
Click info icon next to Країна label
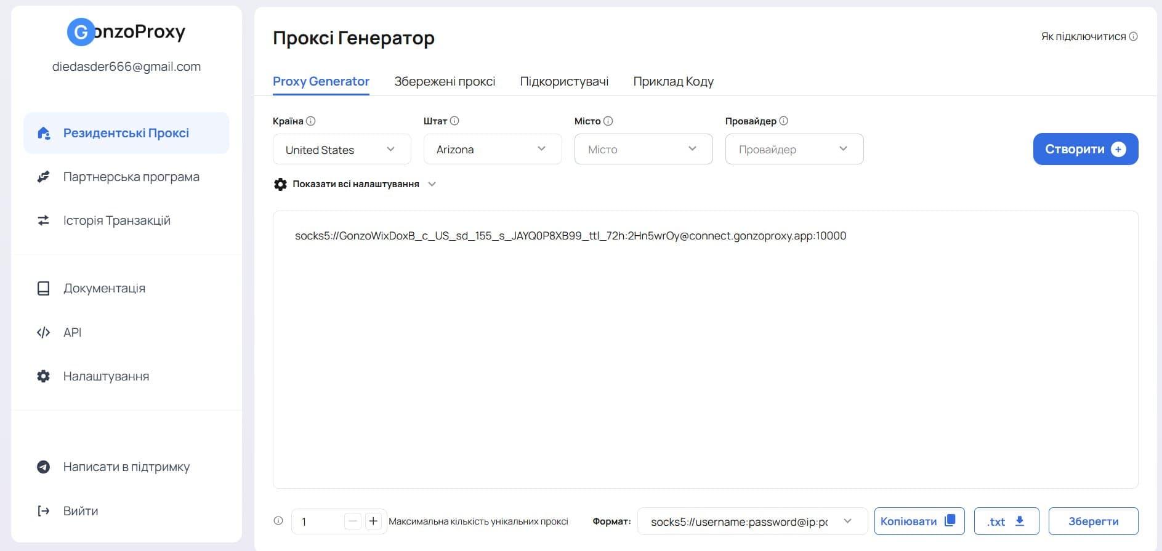pyautogui.click(x=311, y=121)
